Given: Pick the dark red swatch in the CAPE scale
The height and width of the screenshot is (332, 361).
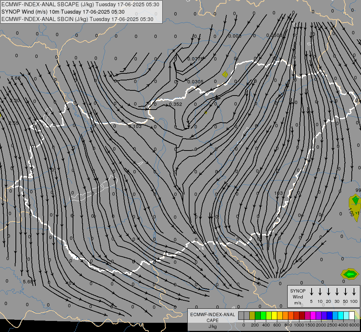Looking at the screenshot, I should (302, 315).
